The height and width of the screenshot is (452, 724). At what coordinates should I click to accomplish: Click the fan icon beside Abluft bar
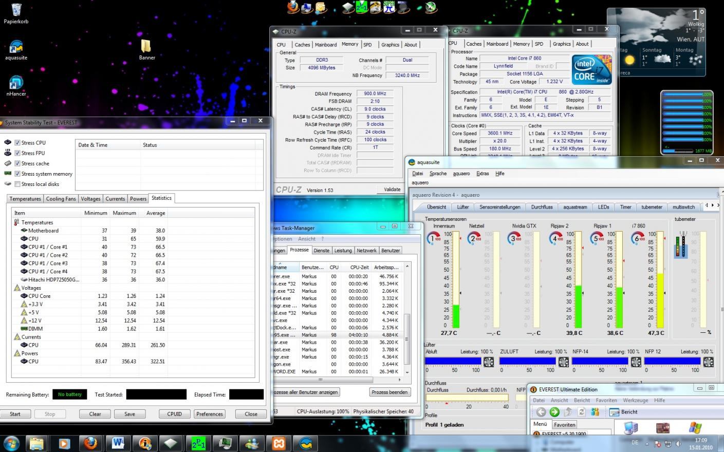coord(488,362)
